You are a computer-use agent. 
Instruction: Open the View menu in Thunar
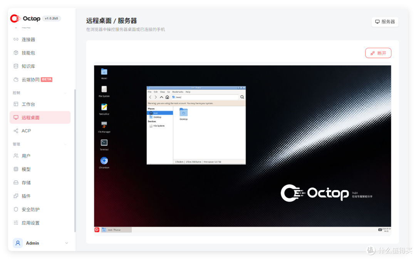163,92
